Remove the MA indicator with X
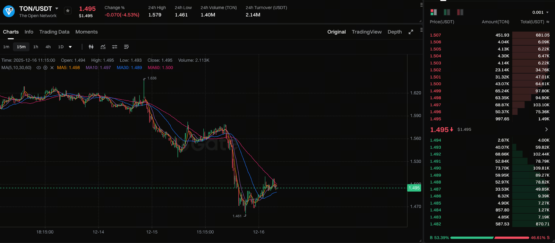Screen dimensions: 555x243 52,68
